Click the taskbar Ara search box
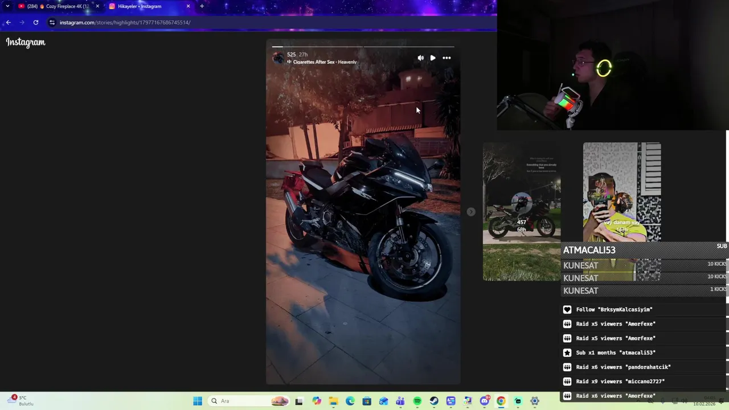The width and height of the screenshot is (729, 410). 249,401
